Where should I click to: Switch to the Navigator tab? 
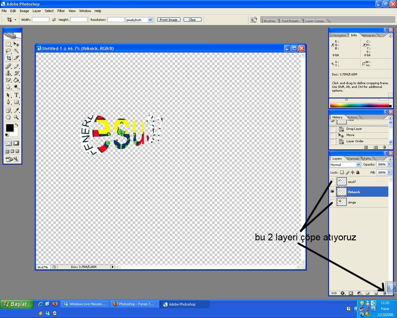339,35
